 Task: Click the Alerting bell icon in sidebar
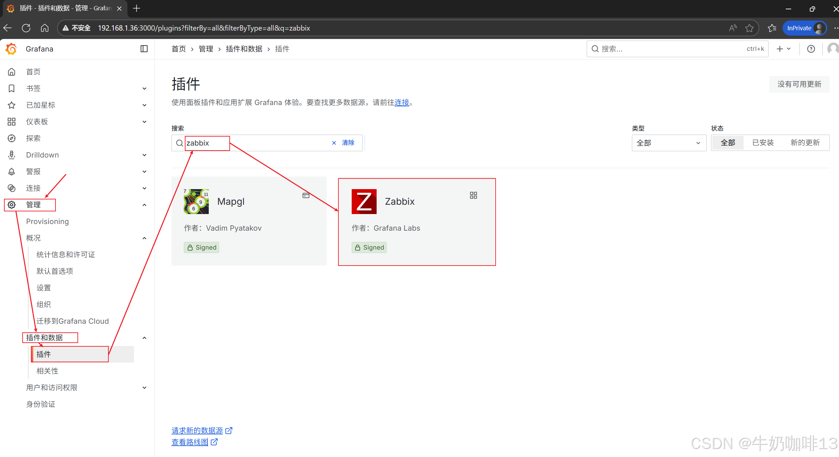click(x=12, y=171)
